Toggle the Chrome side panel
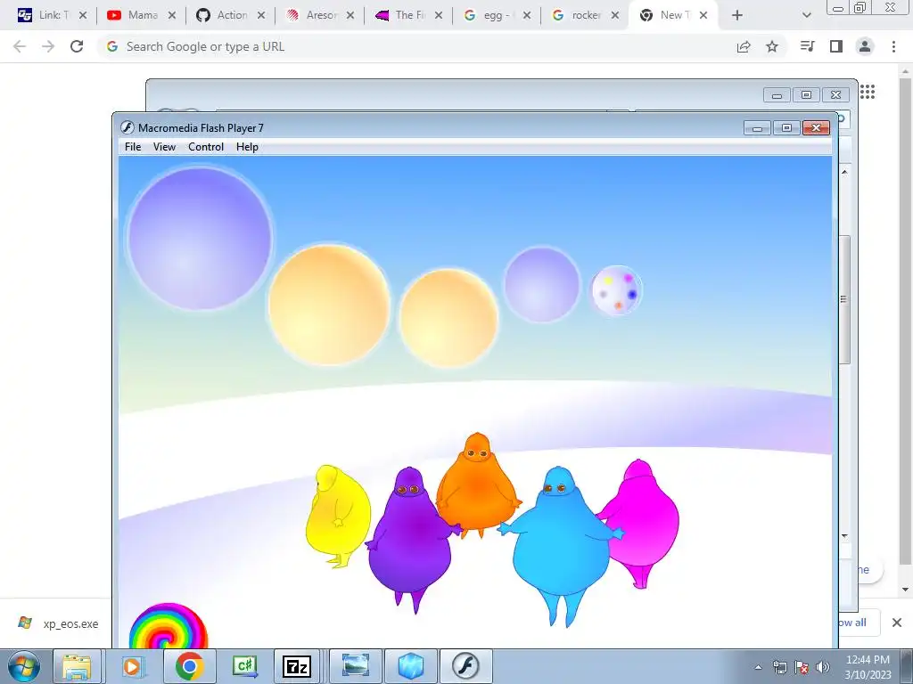The image size is (913, 684). point(836,46)
